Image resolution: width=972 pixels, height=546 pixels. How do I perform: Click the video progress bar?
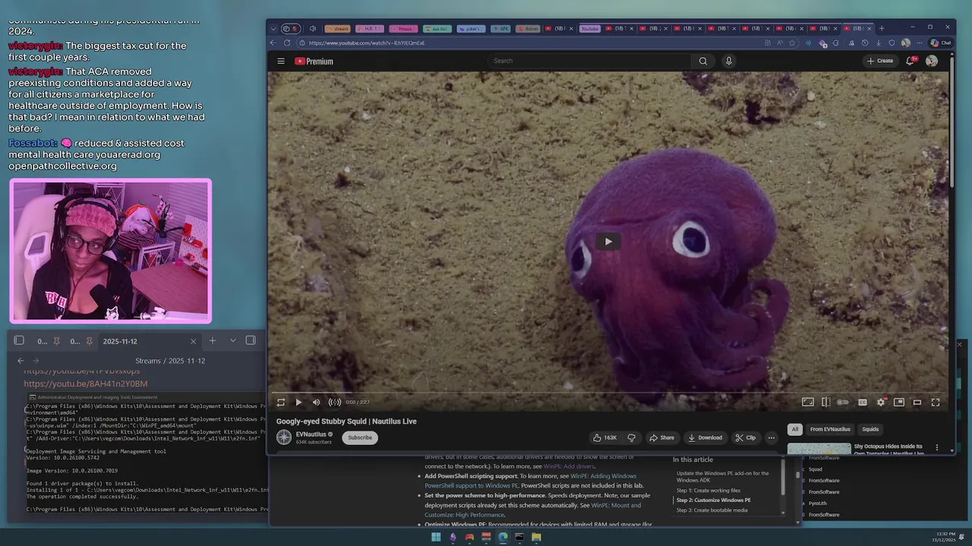pos(607,393)
